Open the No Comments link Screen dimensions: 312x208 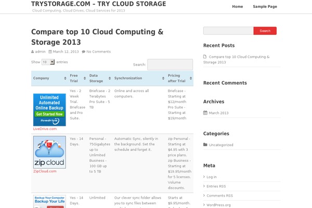coord(98,51)
